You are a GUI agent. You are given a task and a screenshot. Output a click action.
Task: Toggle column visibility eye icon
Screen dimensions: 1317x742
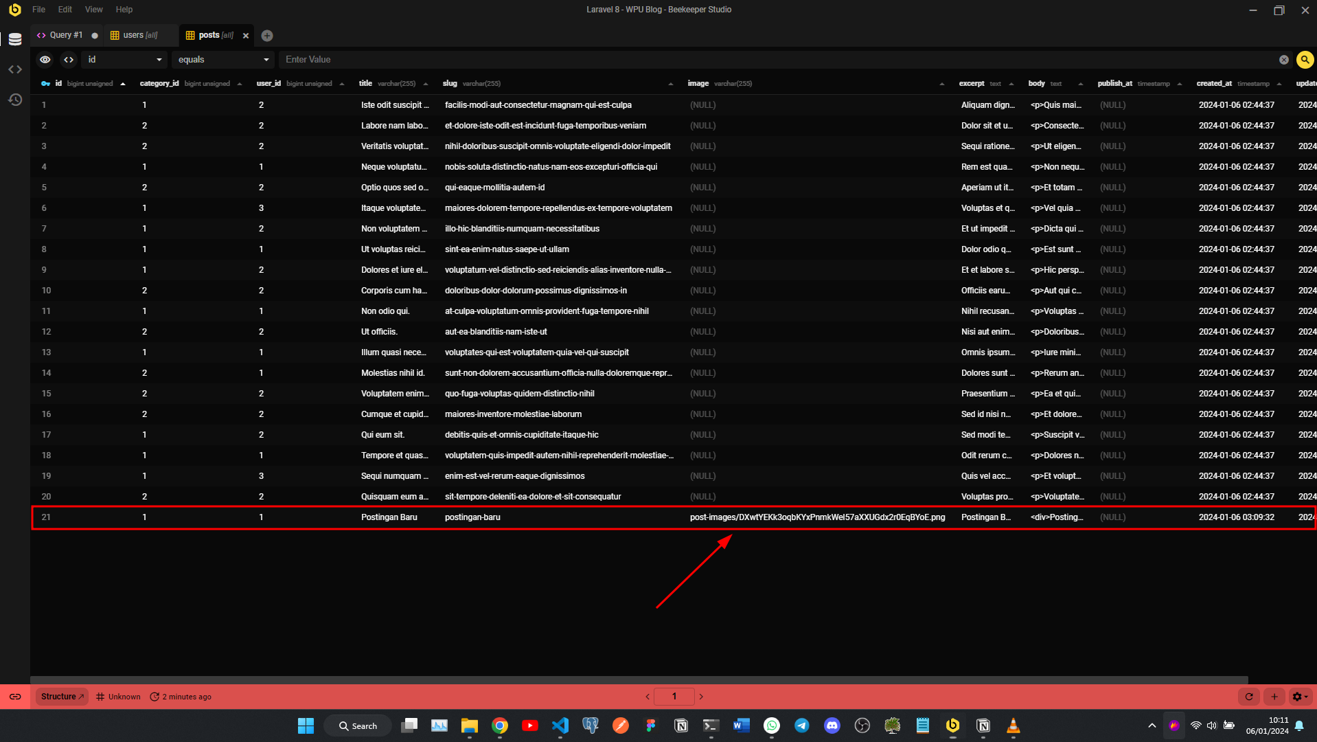point(45,60)
